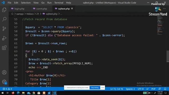Click Hide on sharing banner
The image size is (169, 95).
[x=102, y=88]
